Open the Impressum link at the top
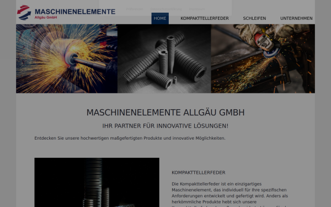 pyautogui.click(x=197, y=9)
